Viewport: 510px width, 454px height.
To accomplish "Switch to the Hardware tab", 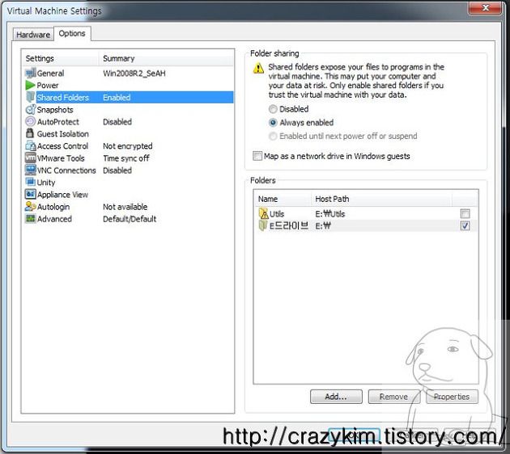I will point(33,35).
